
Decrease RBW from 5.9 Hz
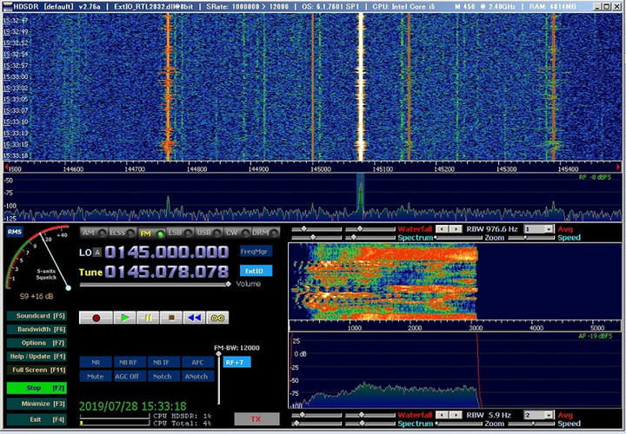coord(441,415)
